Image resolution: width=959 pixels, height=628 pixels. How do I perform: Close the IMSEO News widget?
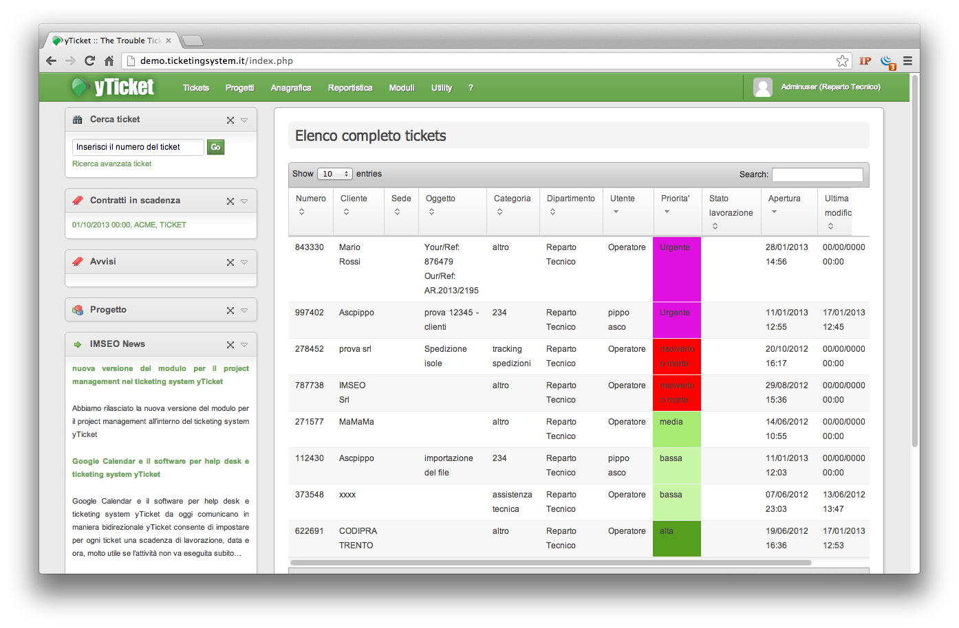(230, 345)
